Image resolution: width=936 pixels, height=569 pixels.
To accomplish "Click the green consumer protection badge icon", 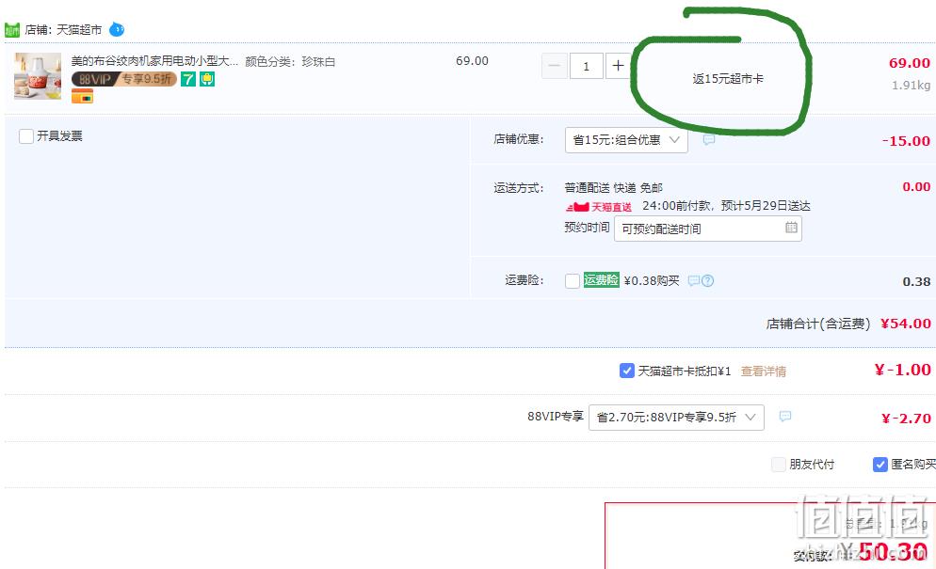I will pos(207,79).
